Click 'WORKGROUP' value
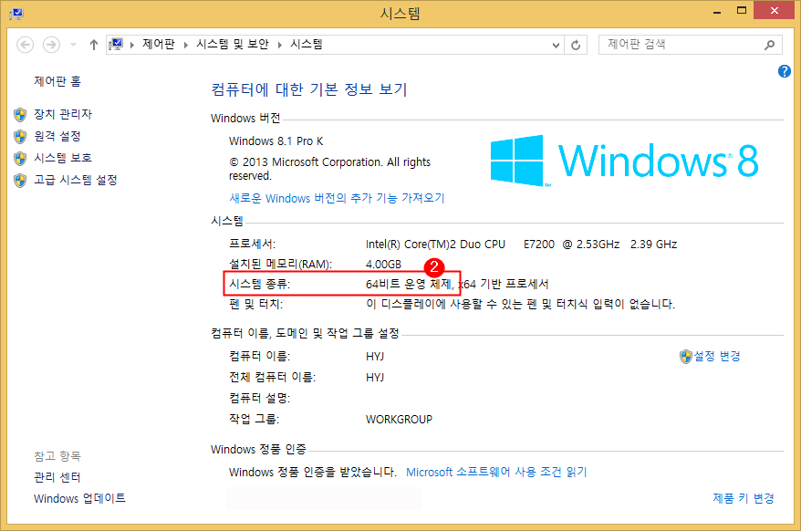801x531 pixels. [x=399, y=420]
